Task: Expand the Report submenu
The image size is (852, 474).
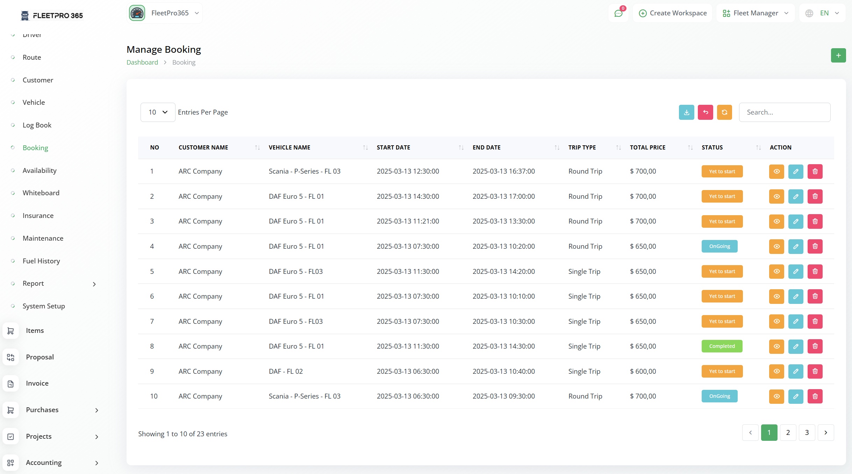Action: (94, 284)
